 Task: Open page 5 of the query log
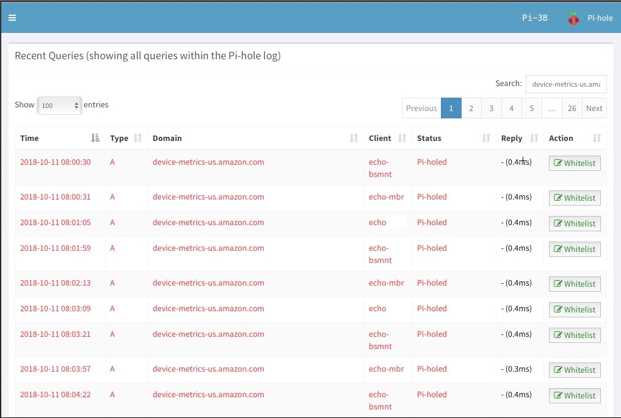tap(532, 108)
